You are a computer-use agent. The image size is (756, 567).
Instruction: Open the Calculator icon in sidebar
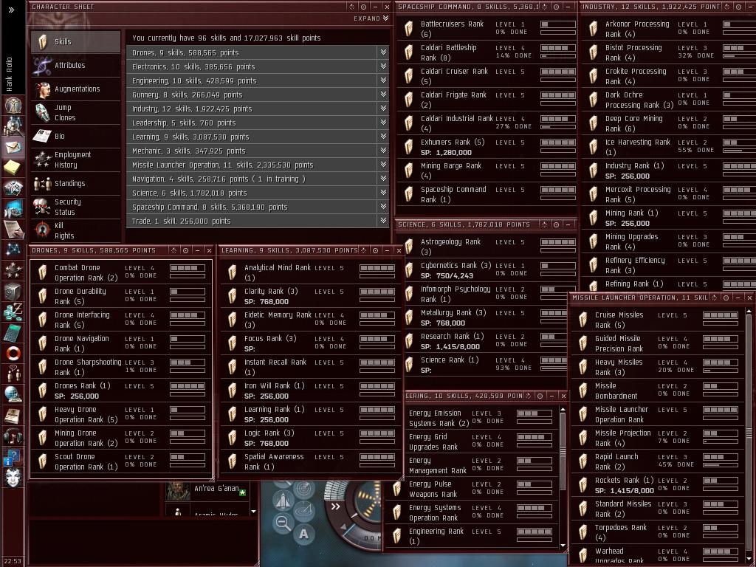(x=13, y=333)
